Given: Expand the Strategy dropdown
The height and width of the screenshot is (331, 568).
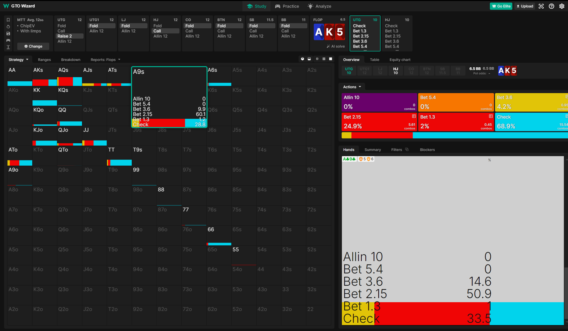Looking at the screenshot, I should 18,60.
